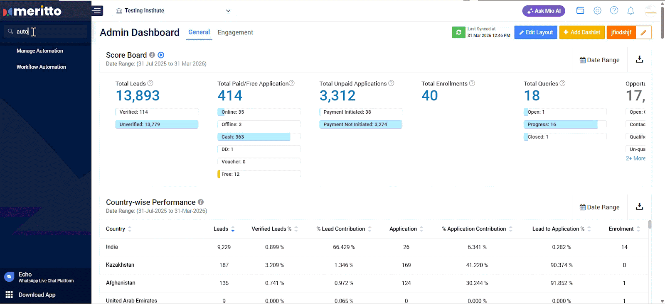Open the notifications bell icon

631,11
